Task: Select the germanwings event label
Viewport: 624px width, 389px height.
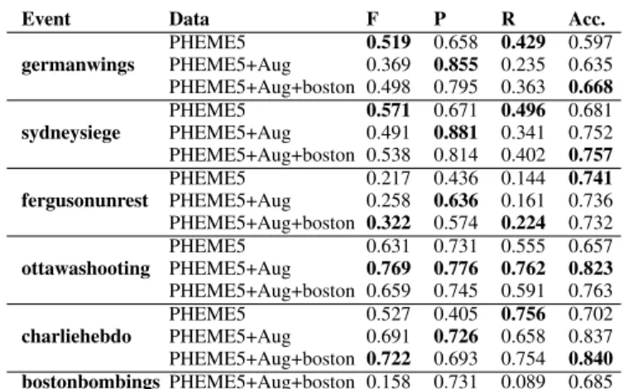Action: (78, 65)
